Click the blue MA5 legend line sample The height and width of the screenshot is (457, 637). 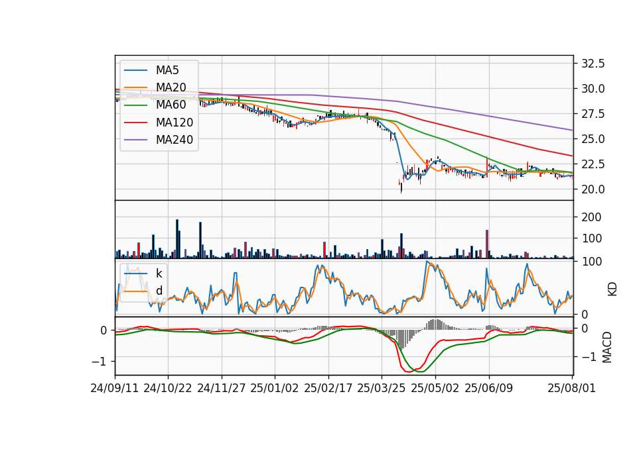tap(135, 70)
